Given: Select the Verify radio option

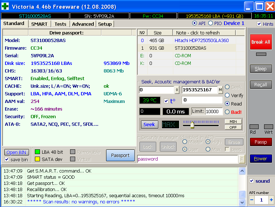Looking at the screenshot, I should pos(227,95).
